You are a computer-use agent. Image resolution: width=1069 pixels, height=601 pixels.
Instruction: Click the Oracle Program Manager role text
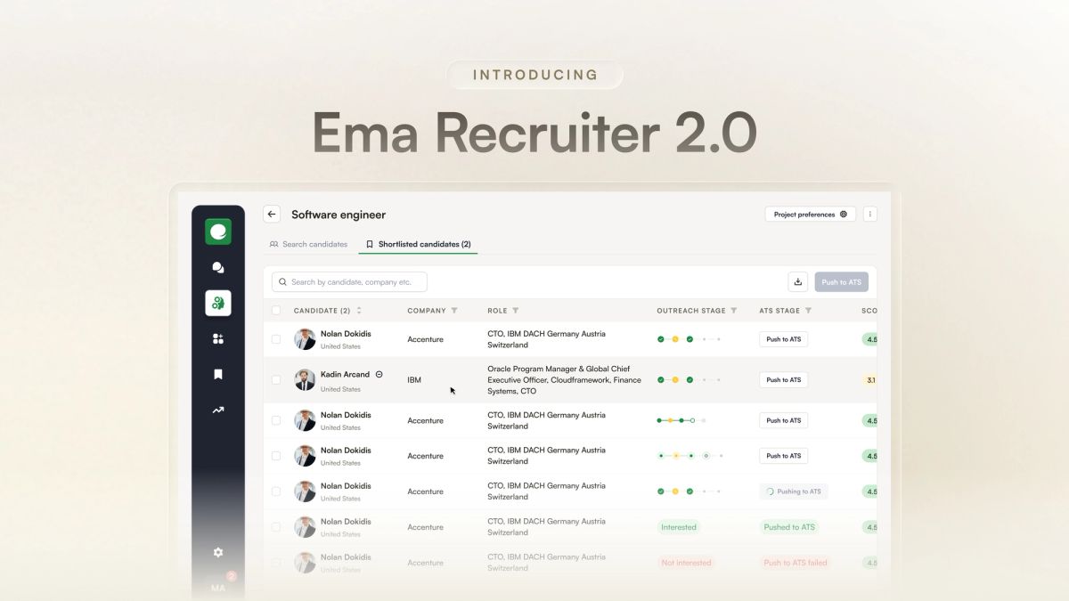pos(564,380)
